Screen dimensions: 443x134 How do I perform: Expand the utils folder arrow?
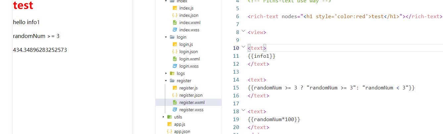point(163,117)
